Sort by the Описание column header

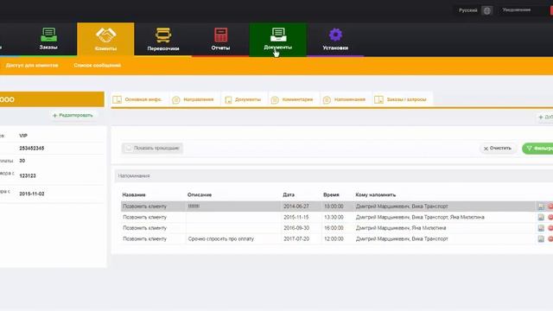[200, 194]
